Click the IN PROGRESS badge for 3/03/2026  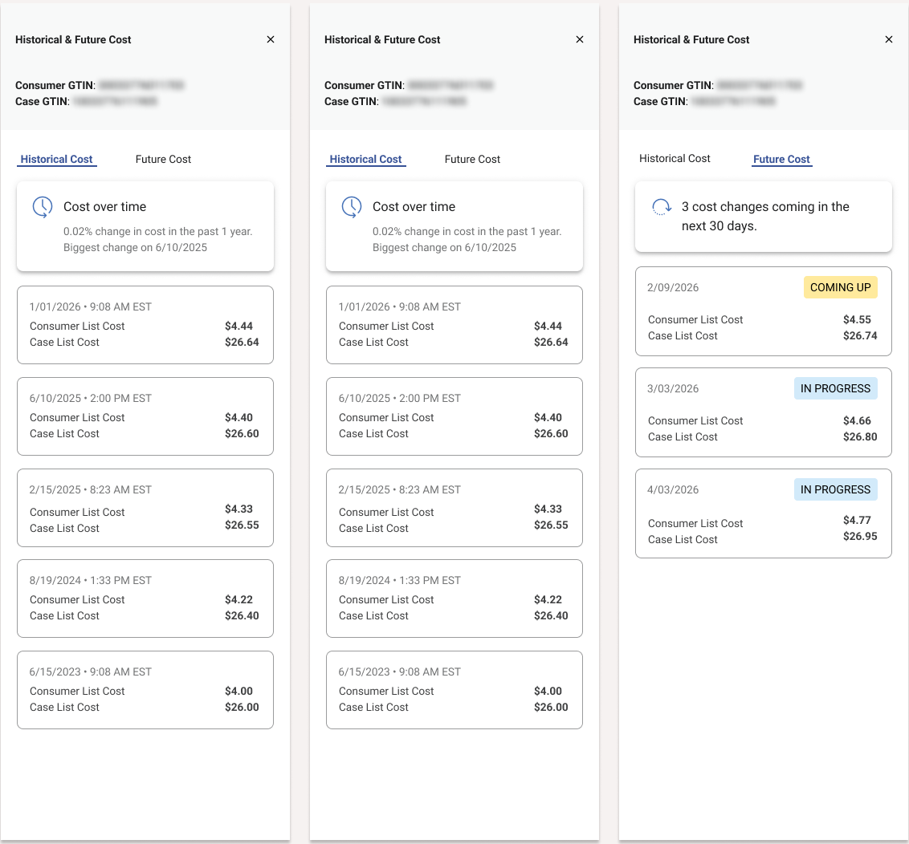coord(835,388)
